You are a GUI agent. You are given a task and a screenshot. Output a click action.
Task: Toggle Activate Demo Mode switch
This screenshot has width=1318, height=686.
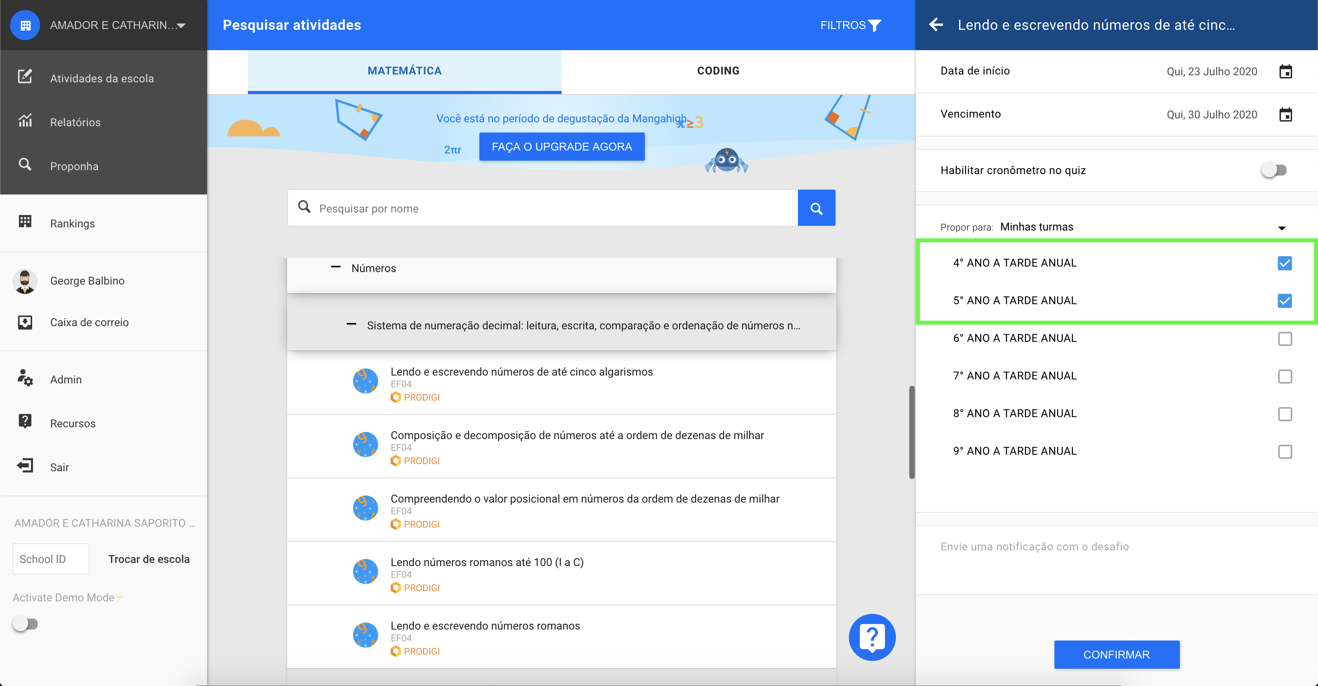click(x=25, y=624)
